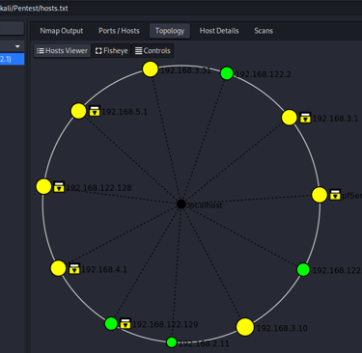This screenshot has height=353, width=362.
Task: Open the Nmap Output tab
Action: coord(62,31)
